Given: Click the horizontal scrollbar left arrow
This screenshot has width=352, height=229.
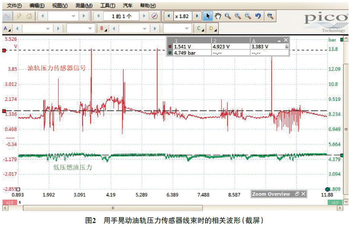Looking at the screenshot, I should pyautogui.click(x=5, y=208).
